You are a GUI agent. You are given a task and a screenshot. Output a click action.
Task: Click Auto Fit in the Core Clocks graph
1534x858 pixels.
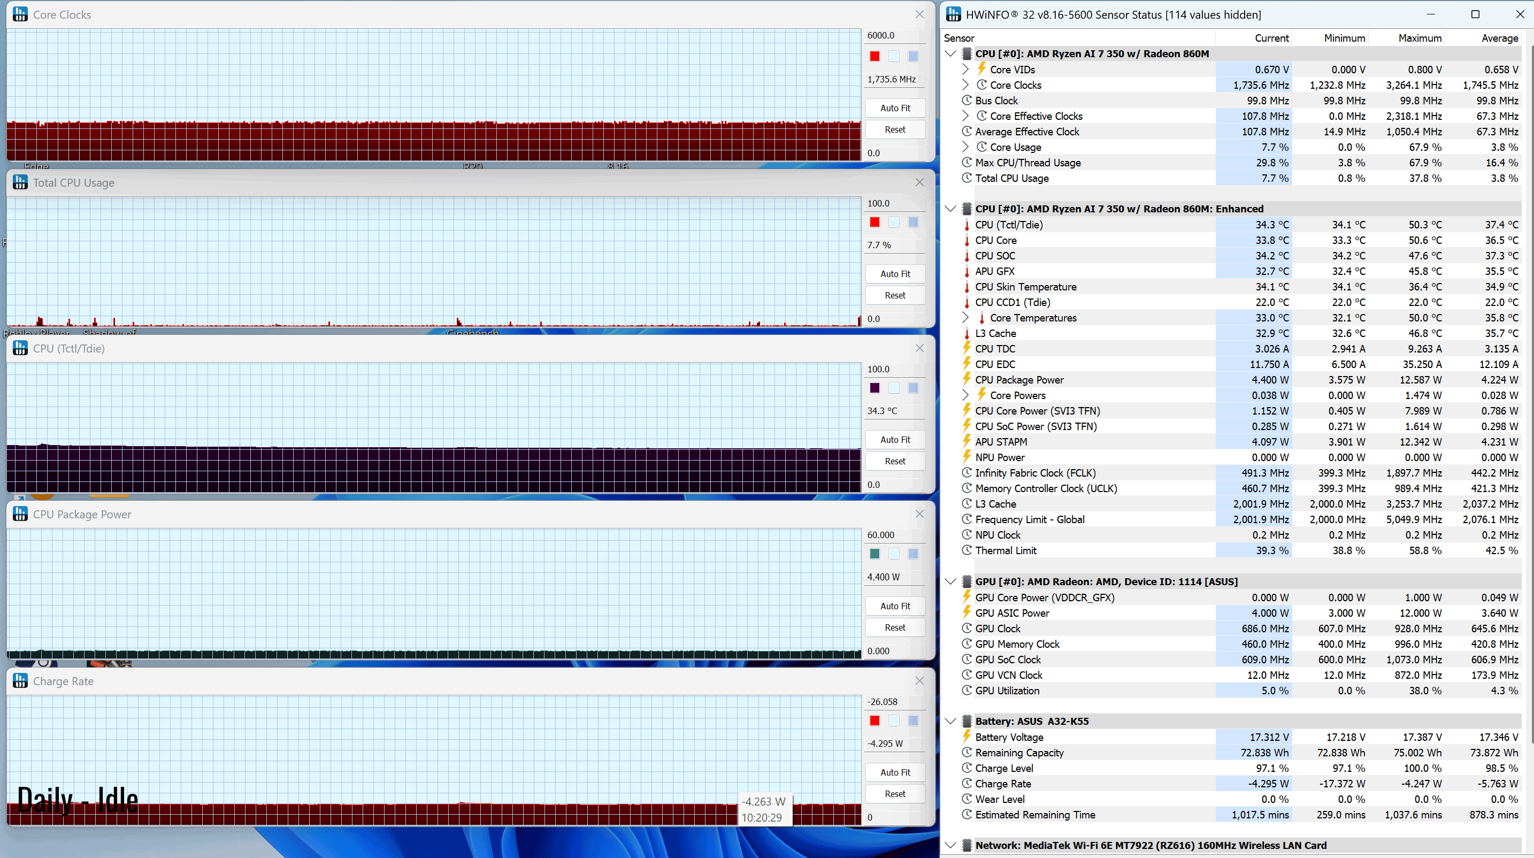895,108
